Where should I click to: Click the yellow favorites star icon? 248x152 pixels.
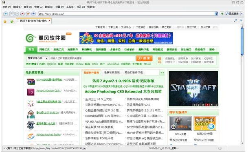click(x=5, y=21)
